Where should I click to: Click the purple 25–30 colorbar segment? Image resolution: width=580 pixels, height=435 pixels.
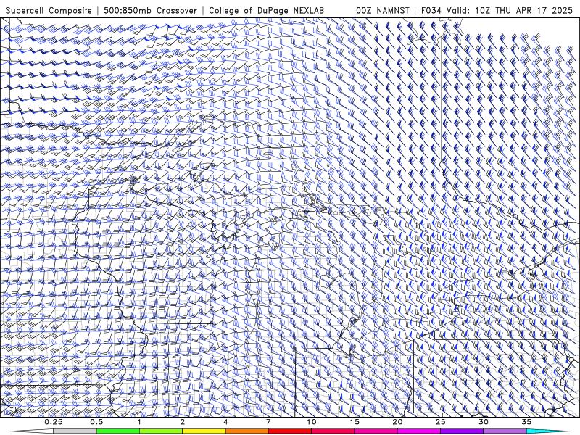[x=462, y=431]
